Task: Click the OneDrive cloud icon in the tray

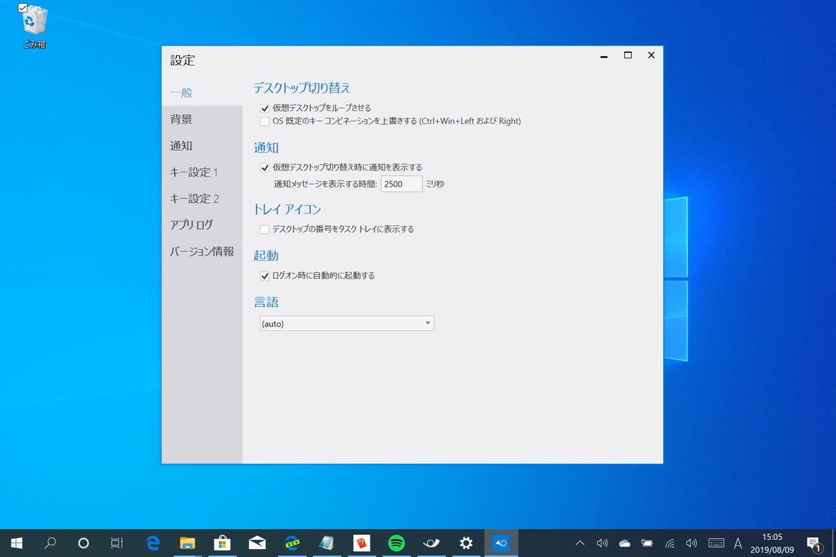Action: point(624,543)
